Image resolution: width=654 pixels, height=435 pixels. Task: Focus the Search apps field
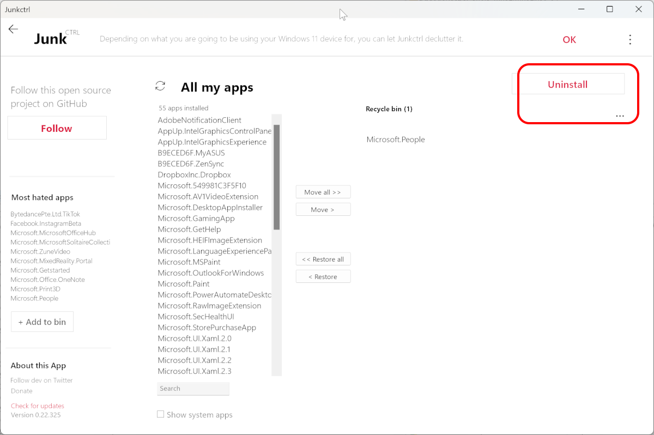coord(193,389)
